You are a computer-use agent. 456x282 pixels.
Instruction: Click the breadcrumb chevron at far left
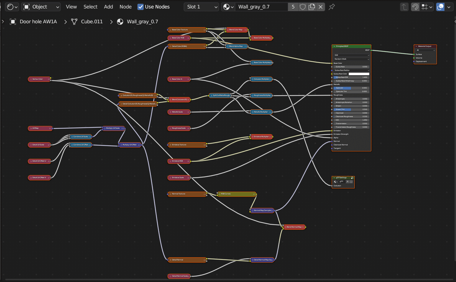3,22
